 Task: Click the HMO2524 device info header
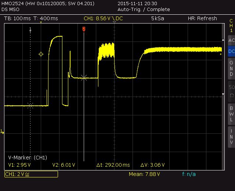pyautogui.click(x=48, y=3)
